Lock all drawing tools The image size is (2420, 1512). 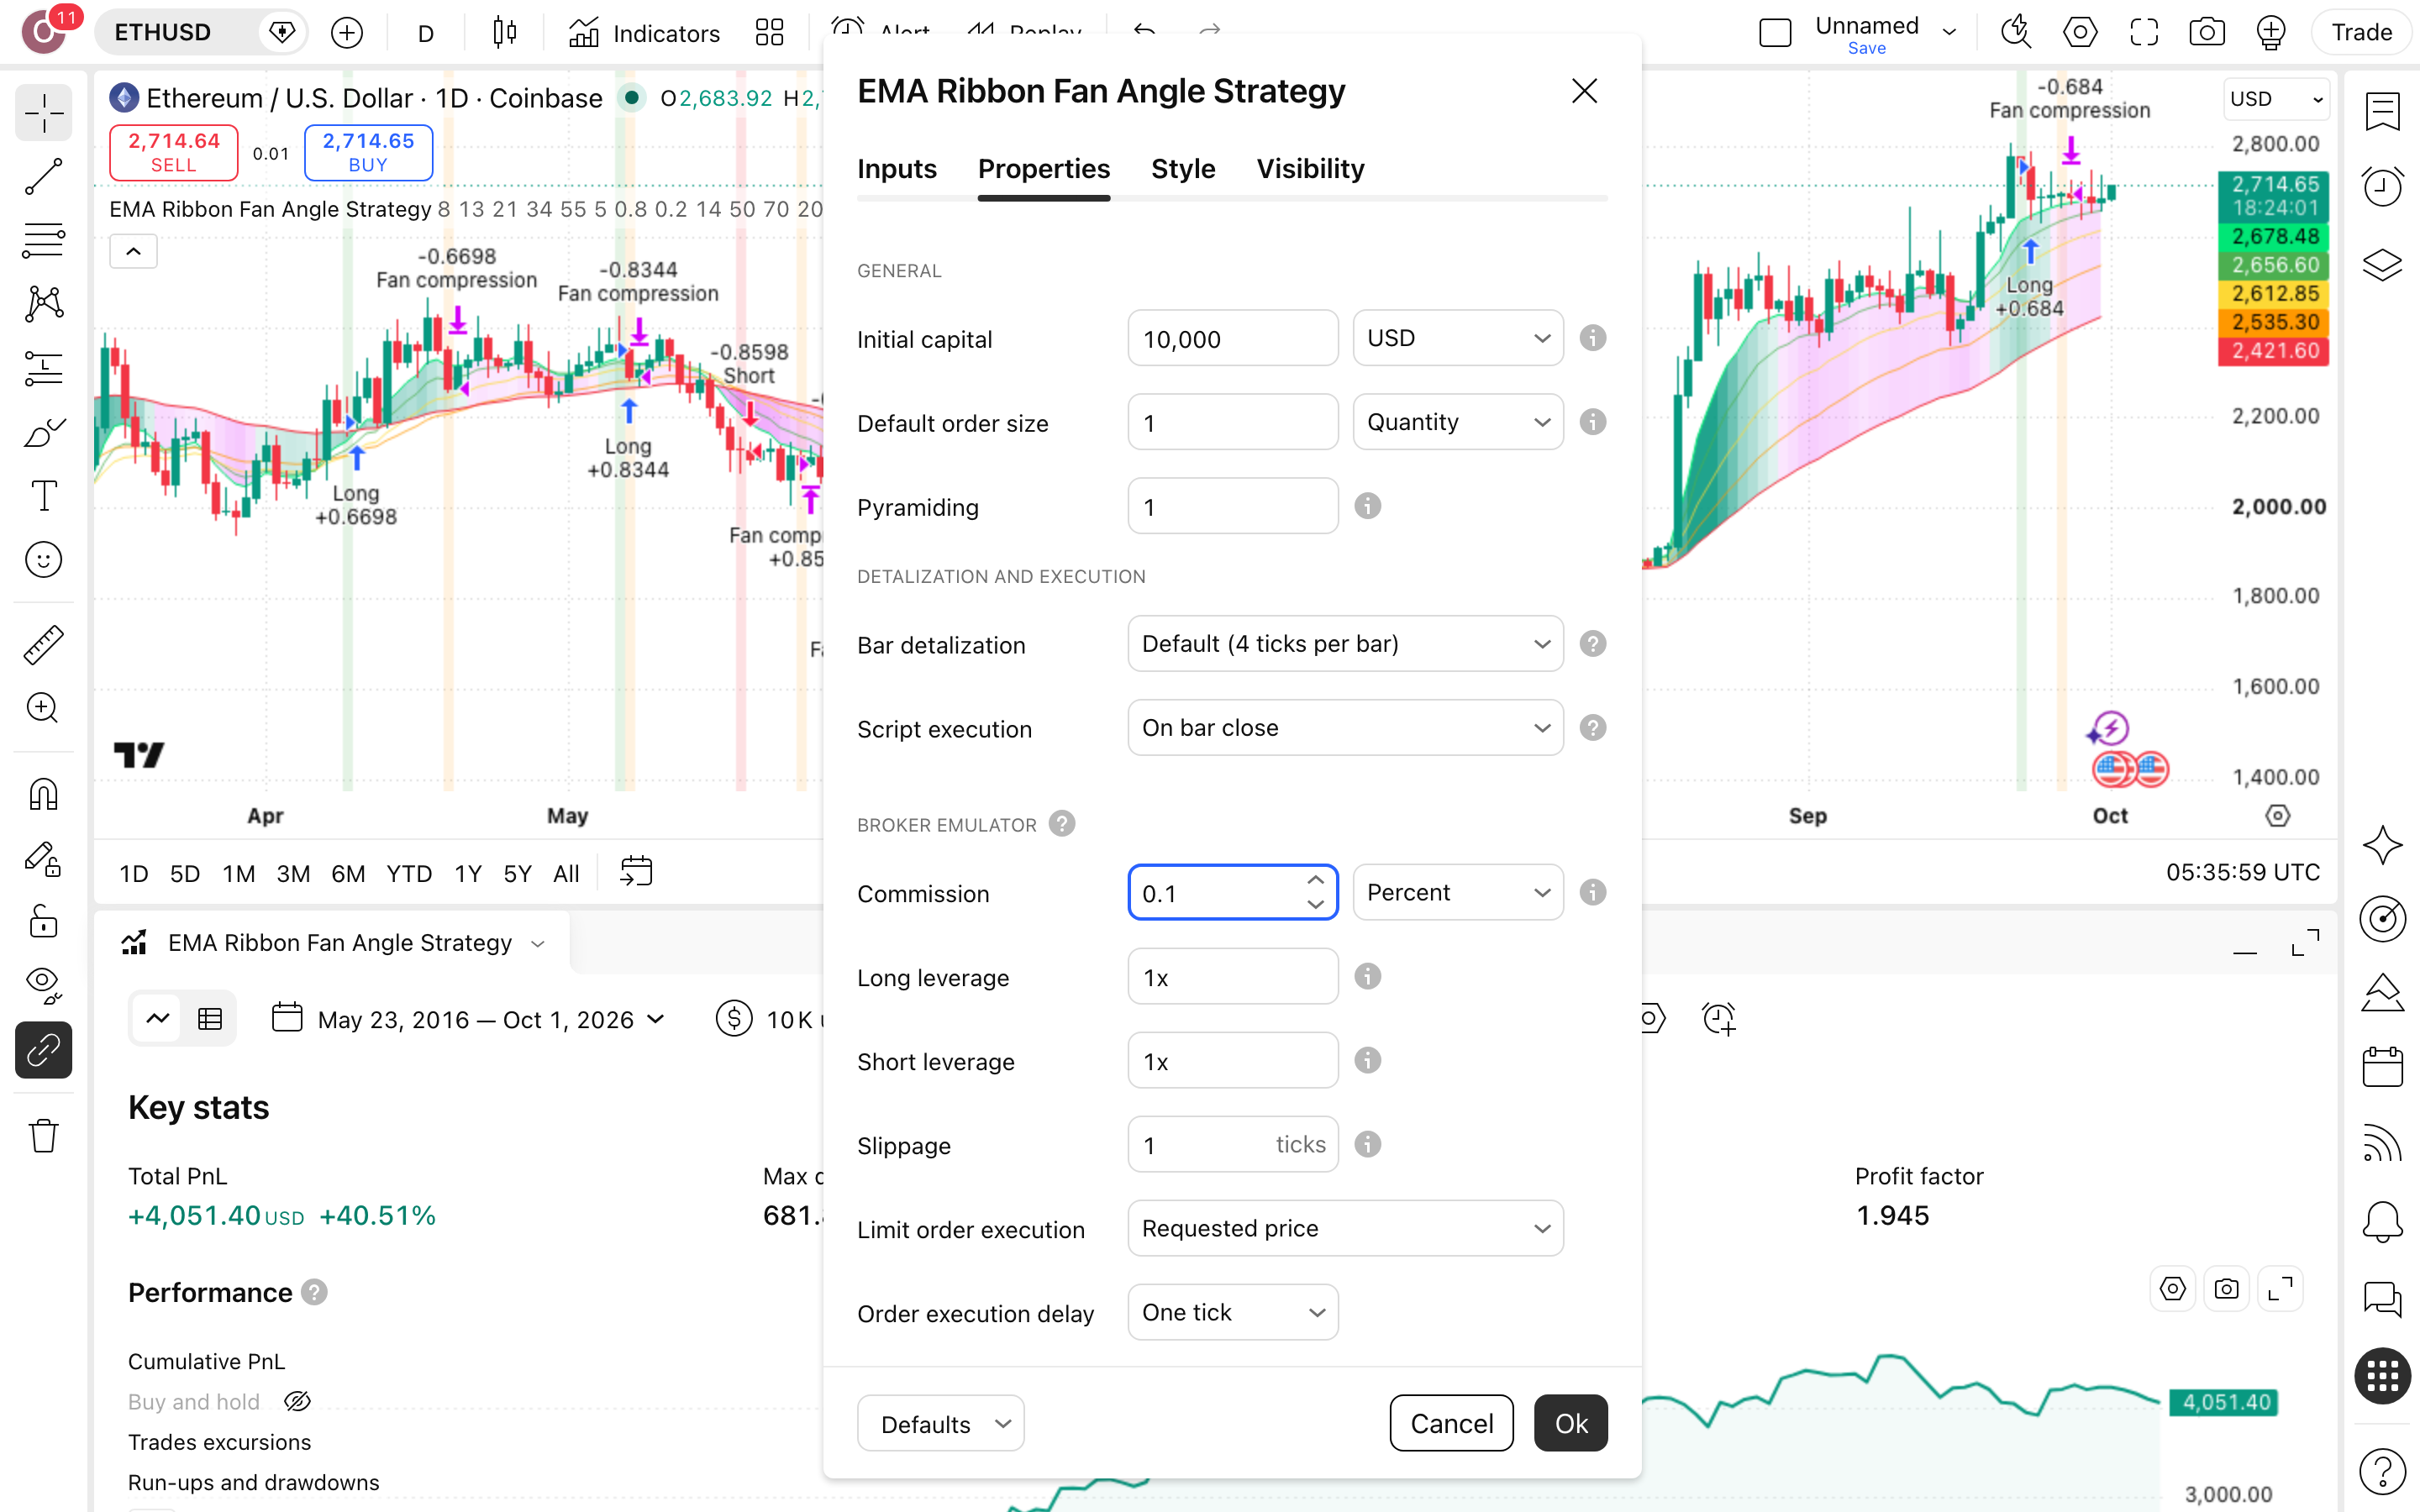43,921
